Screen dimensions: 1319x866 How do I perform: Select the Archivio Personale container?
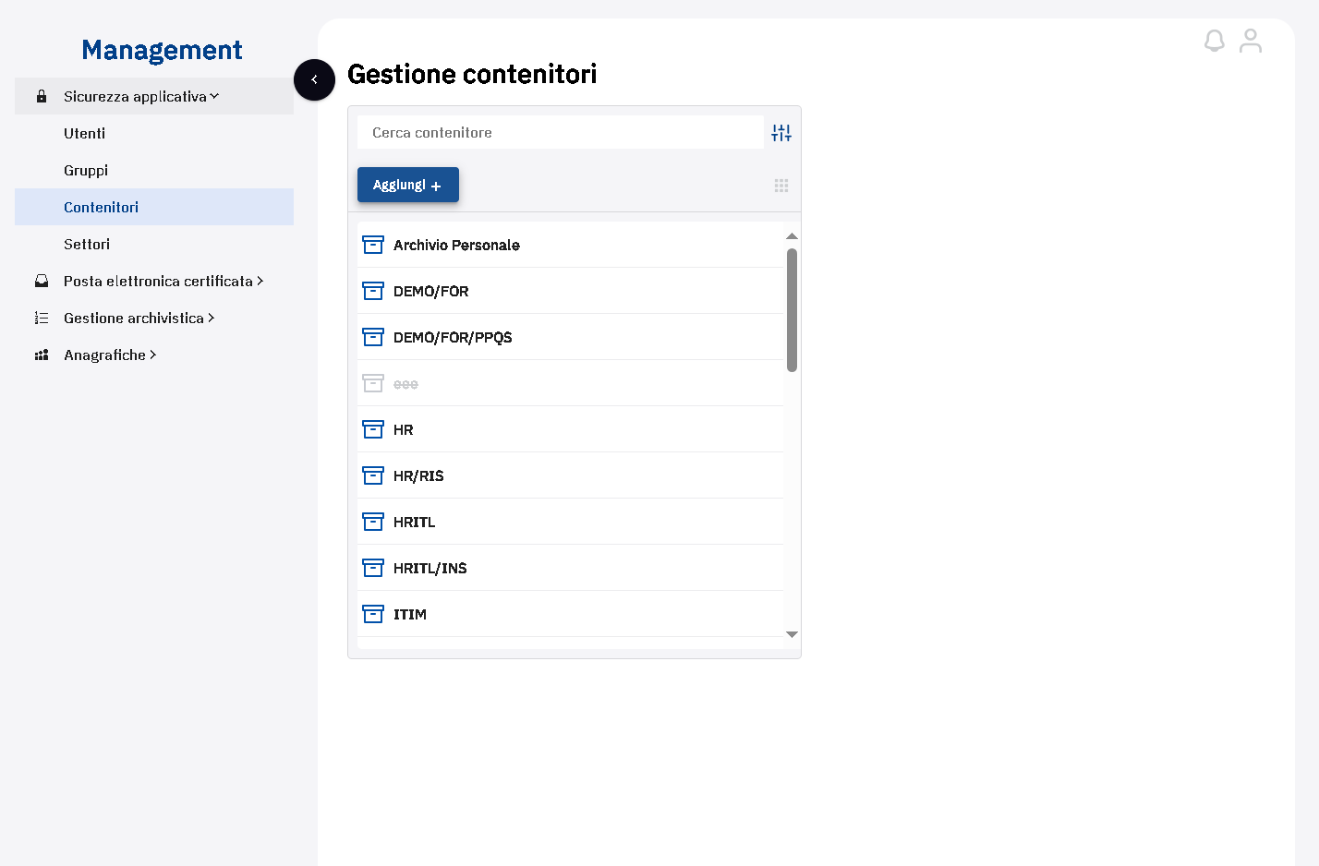pos(570,245)
